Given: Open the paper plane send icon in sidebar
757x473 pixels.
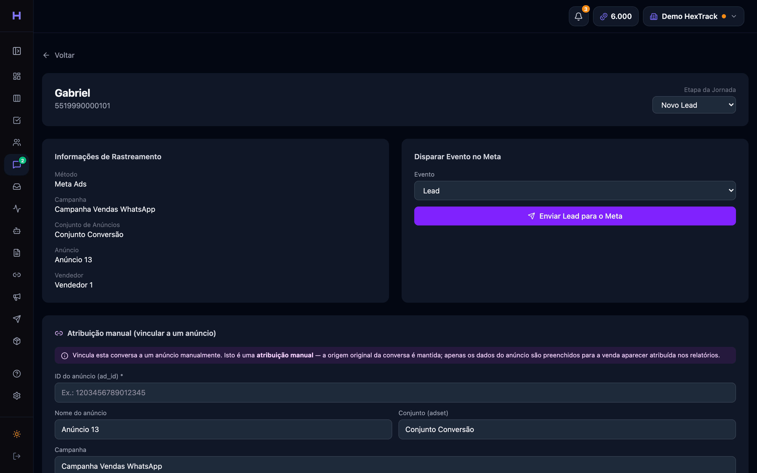Looking at the screenshot, I should tap(17, 319).
